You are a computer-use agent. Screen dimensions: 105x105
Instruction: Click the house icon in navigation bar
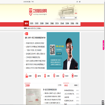[25, 23]
